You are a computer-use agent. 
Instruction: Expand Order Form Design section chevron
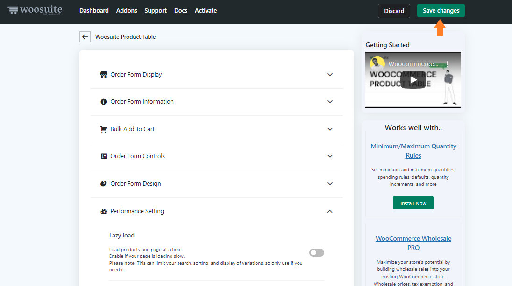tap(330, 184)
